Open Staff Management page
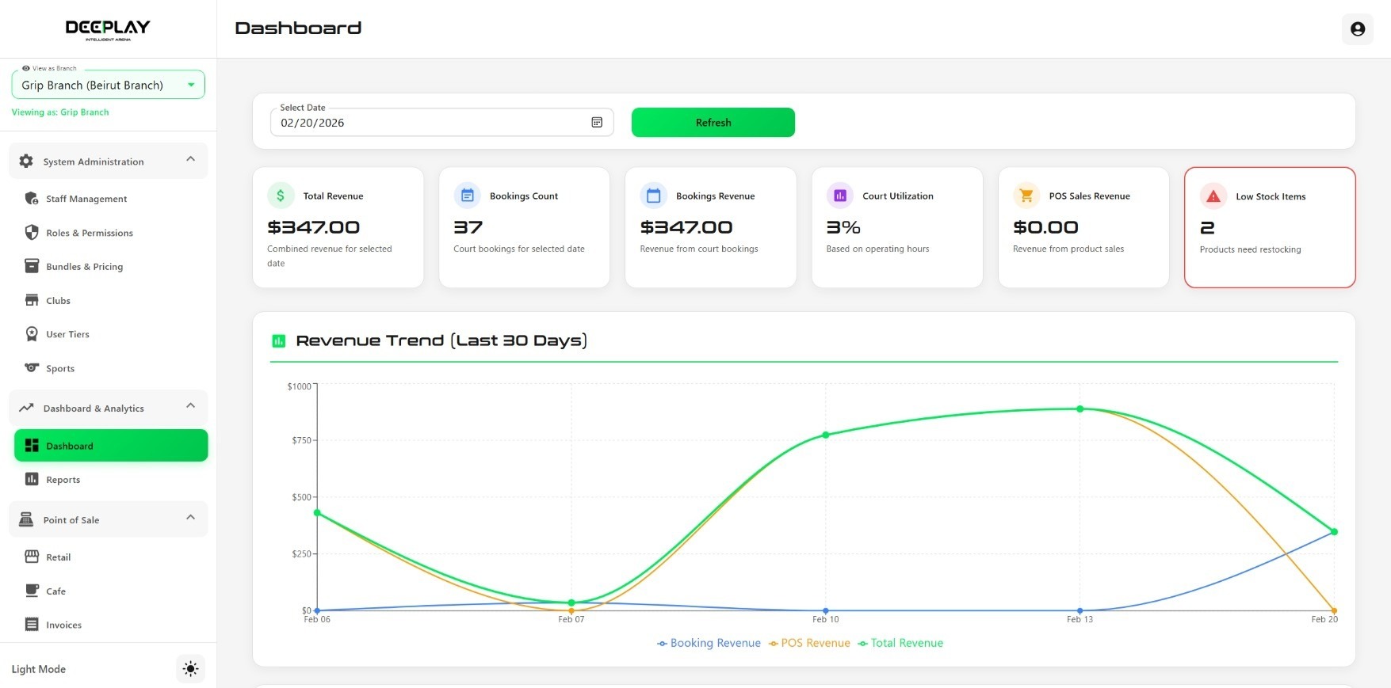The image size is (1391, 688). point(111,199)
